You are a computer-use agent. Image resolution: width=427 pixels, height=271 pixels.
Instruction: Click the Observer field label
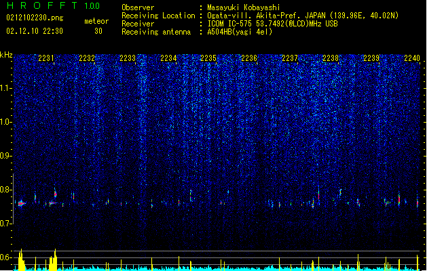(x=138, y=7)
